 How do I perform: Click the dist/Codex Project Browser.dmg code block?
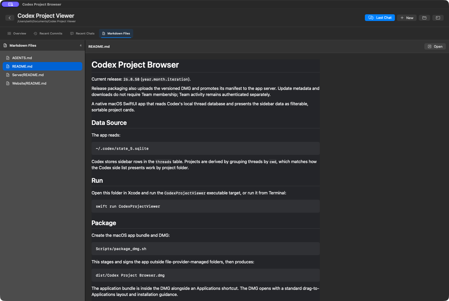[206, 275]
